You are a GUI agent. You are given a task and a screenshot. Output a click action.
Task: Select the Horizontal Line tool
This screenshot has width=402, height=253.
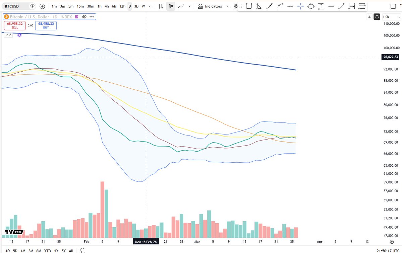[x=290, y=6]
